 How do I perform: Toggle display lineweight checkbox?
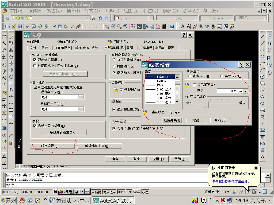194,85
